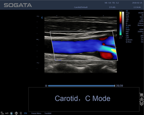Select the TrackBall label
This screenshot has height=115, width=144.
click(x=48, y=113)
